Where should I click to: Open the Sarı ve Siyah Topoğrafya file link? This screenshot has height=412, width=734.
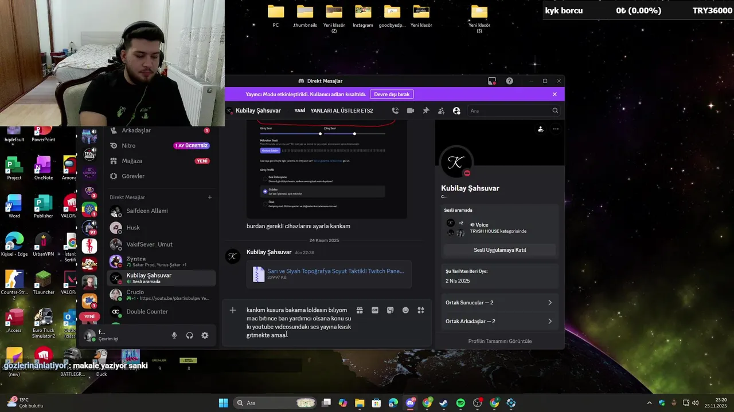click(x=335, y=271)
